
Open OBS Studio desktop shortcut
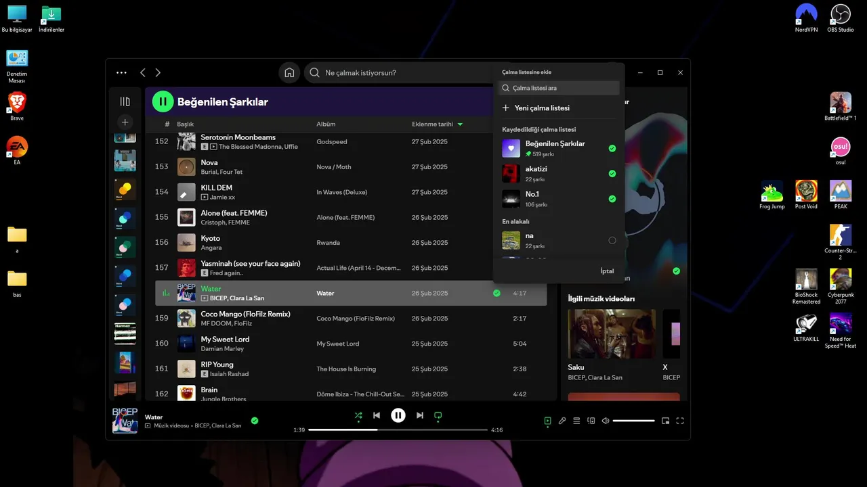841,18
